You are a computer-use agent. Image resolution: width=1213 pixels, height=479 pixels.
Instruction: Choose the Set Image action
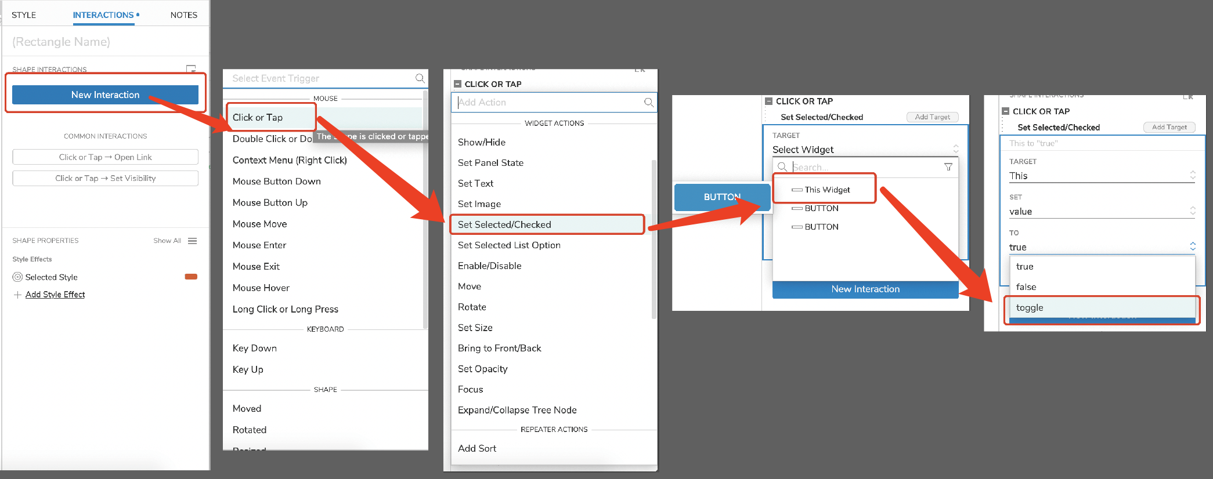[x=479, y=204]
